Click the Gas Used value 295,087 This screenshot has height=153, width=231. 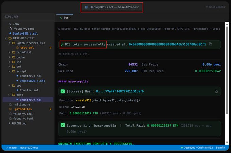point(131,71)
